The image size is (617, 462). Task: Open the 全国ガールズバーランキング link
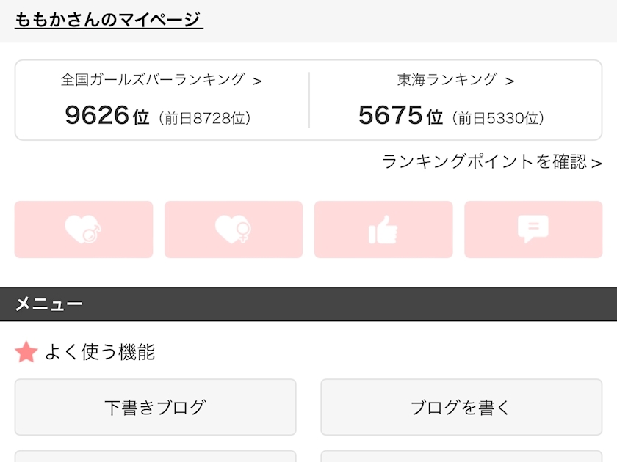point(153,80)
